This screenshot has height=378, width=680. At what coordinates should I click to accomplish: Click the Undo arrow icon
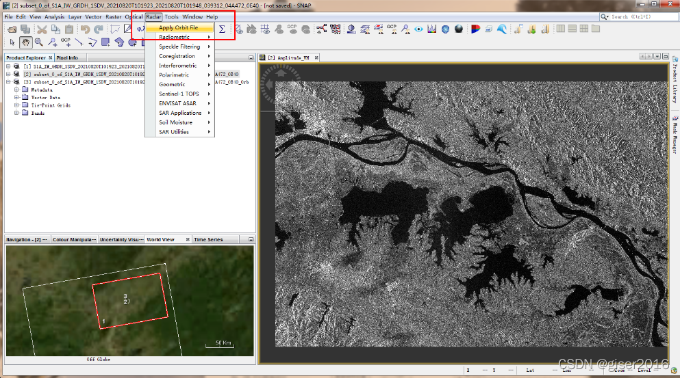pyautogui.click(x=85, y=29)
